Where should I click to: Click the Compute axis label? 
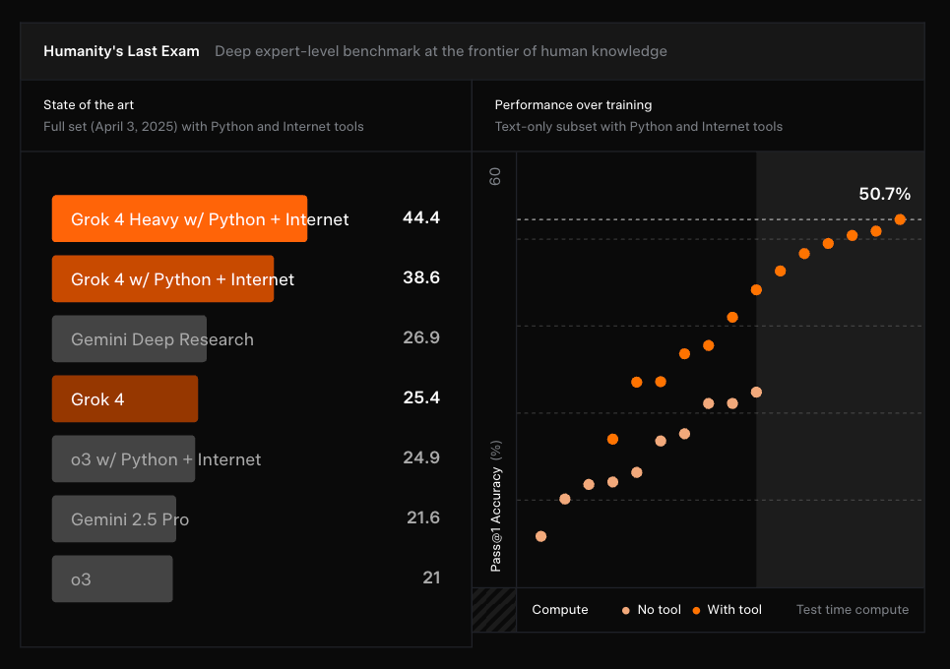coord(560,610)
